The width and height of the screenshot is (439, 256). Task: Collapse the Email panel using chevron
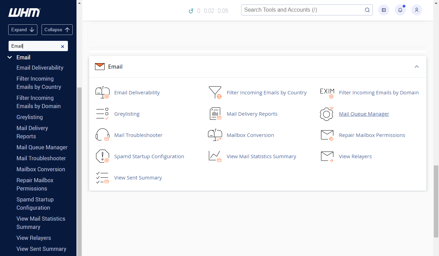tap(417, 67)
